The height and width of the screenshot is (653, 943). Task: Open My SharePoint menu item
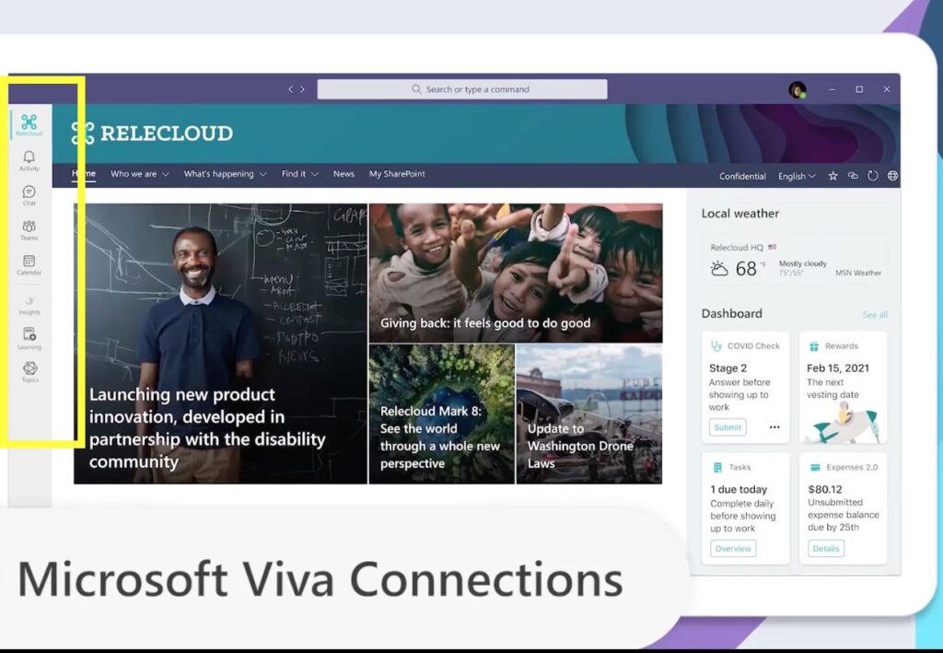pos(397,174)
